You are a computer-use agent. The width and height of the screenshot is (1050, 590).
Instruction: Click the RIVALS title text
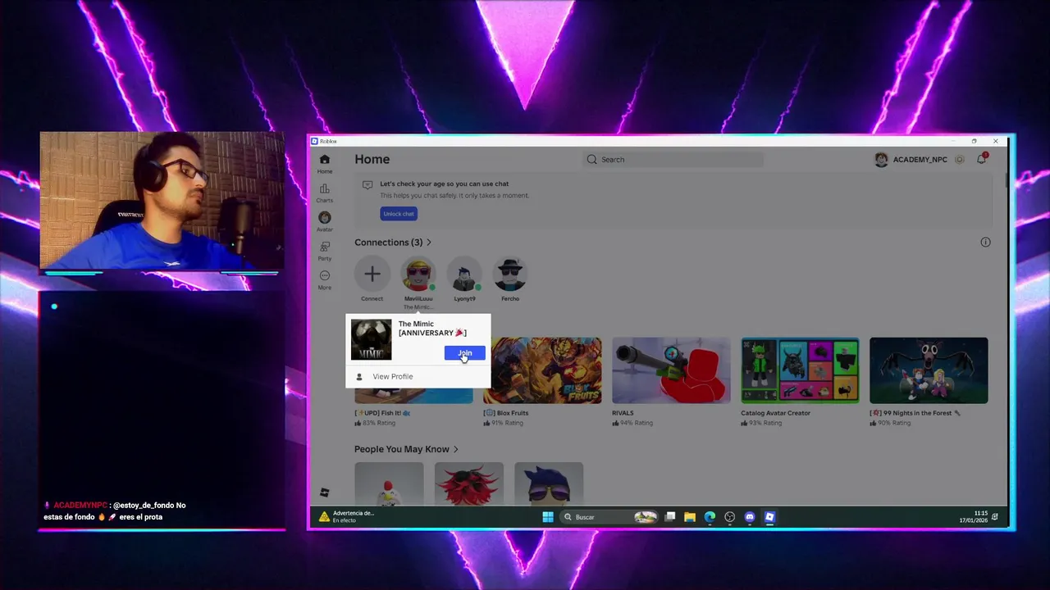point(623,413)
